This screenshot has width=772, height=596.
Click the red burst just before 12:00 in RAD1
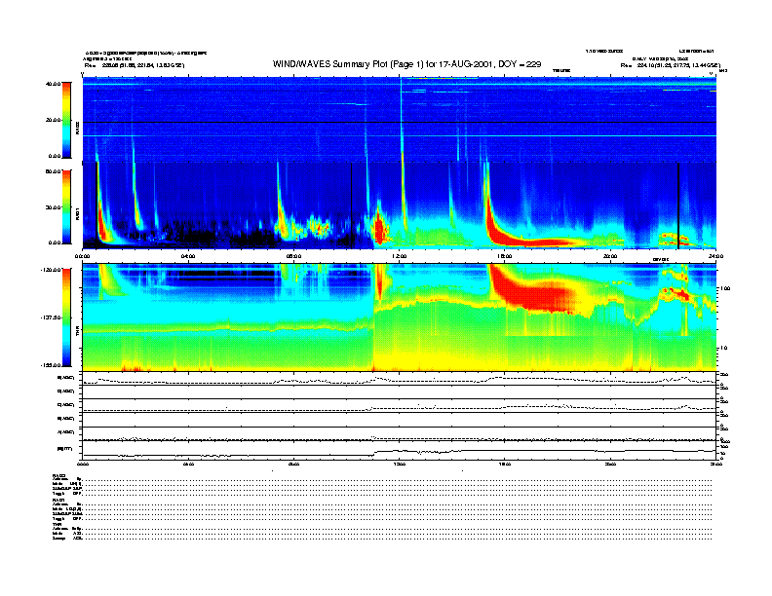379,229
